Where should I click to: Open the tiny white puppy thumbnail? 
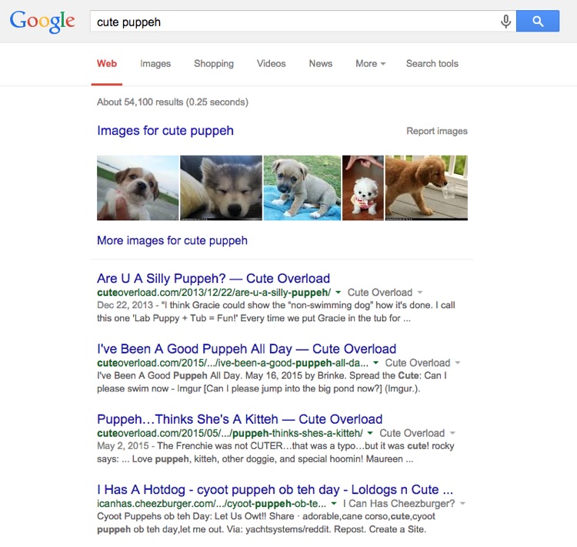(363, 188)
